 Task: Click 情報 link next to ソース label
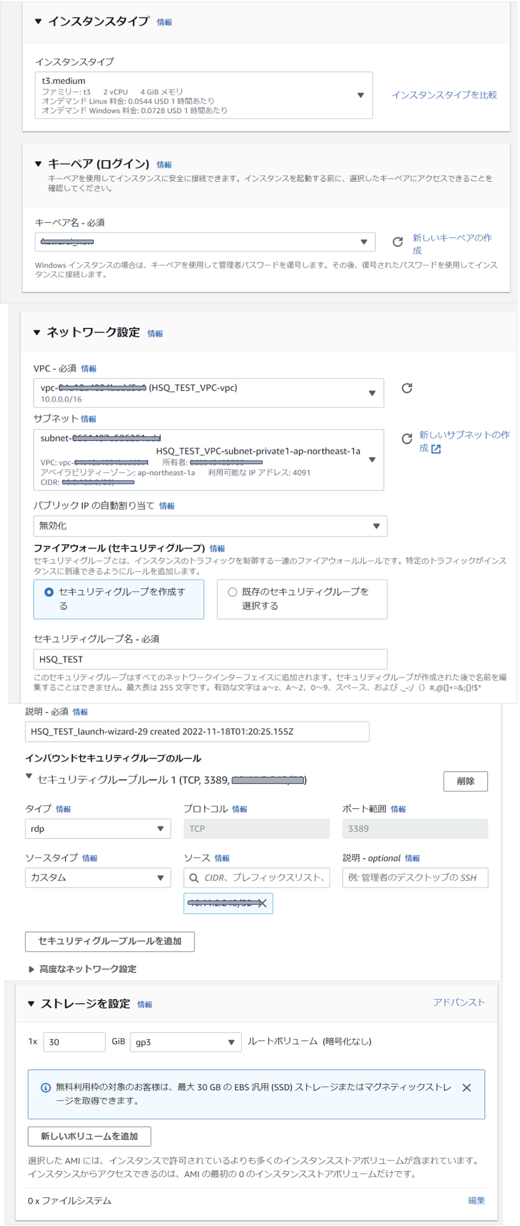point(222,858)
